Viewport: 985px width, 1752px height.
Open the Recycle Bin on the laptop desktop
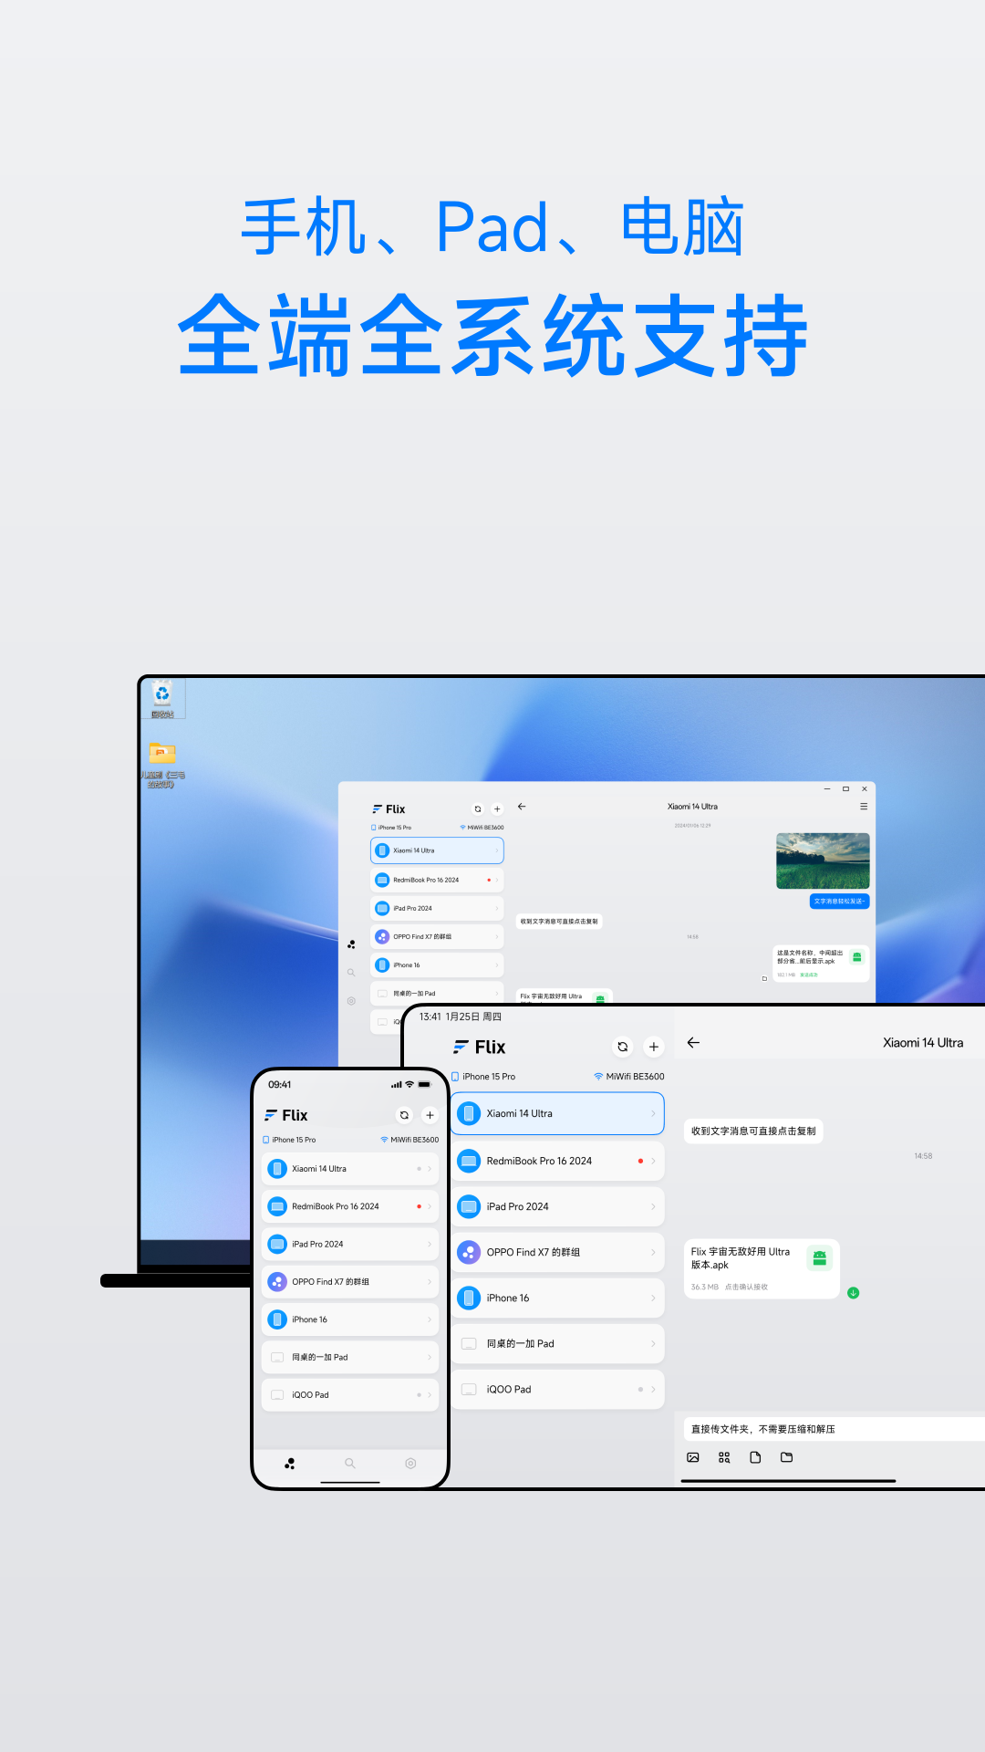(162, 699)
